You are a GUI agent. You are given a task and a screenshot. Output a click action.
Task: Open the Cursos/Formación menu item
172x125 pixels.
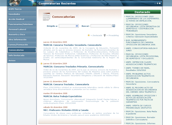(x=22, y=45)
